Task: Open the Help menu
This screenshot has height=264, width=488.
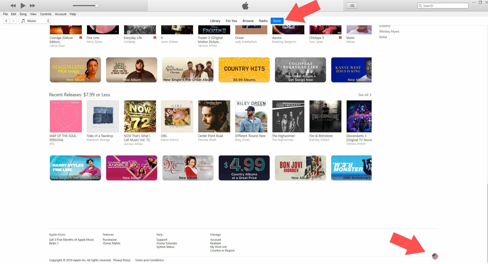Action: pyautogui.click(x=73, y=14)
